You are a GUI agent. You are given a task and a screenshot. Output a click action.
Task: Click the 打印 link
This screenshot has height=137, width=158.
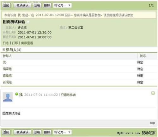[x=15, y=43]
